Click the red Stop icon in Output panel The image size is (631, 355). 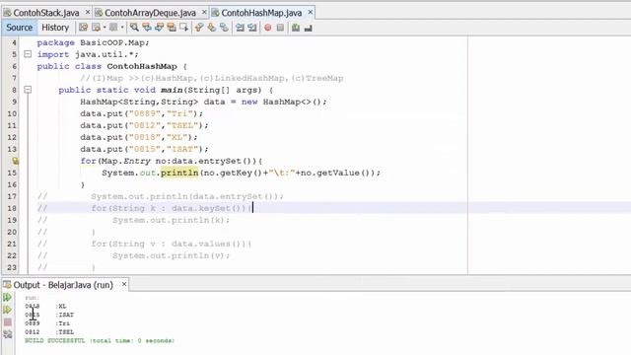(7, 322)
